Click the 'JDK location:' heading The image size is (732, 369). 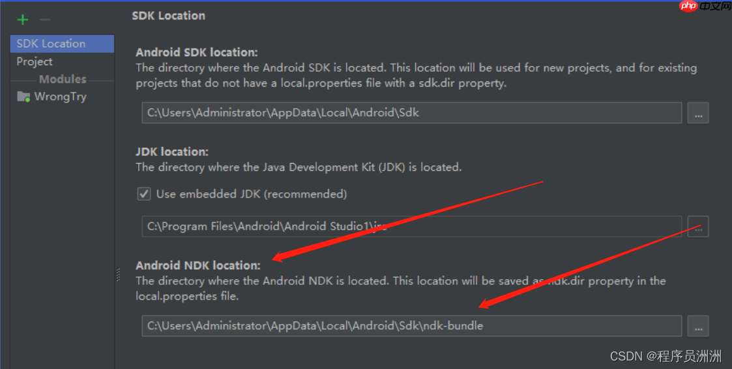coord(172,152)
